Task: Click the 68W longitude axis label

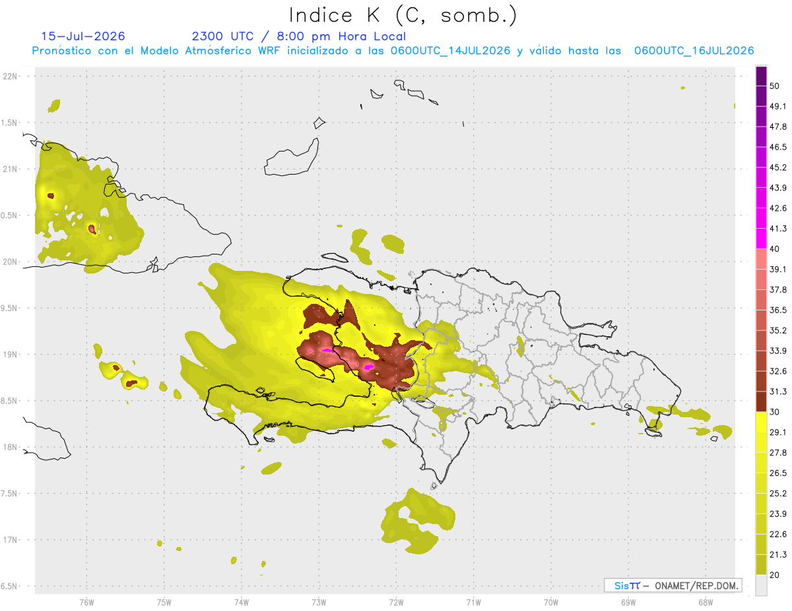Action: pyautogui.click(x=705, y=602)
